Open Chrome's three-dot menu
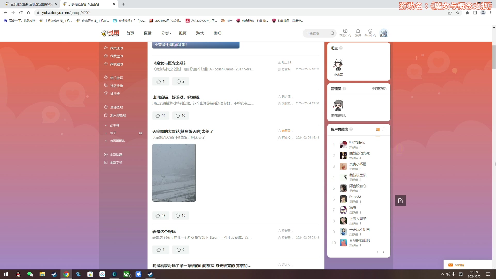Image resolution: width=496 pixels, height=279 pixels. point(491,12)
